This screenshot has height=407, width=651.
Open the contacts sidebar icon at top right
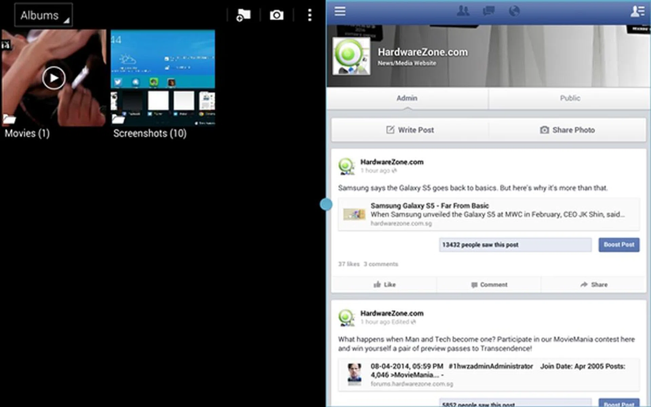pyautogui.click(x=637, y=11)
